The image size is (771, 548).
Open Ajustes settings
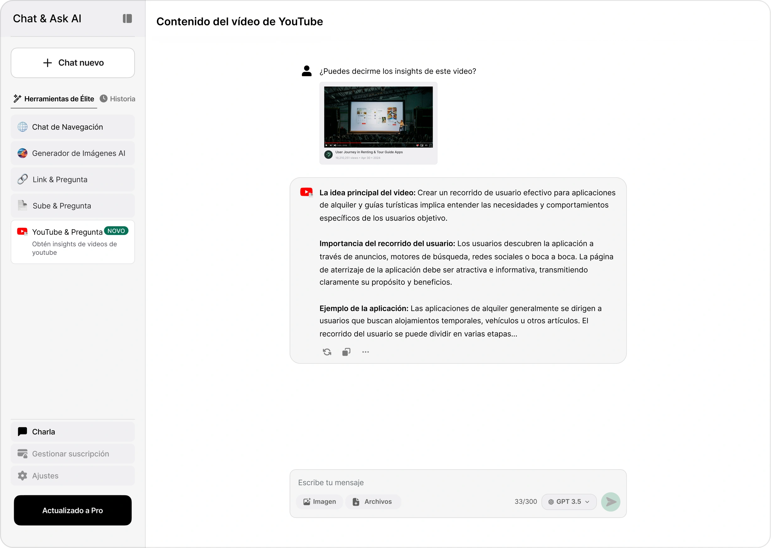73,476
